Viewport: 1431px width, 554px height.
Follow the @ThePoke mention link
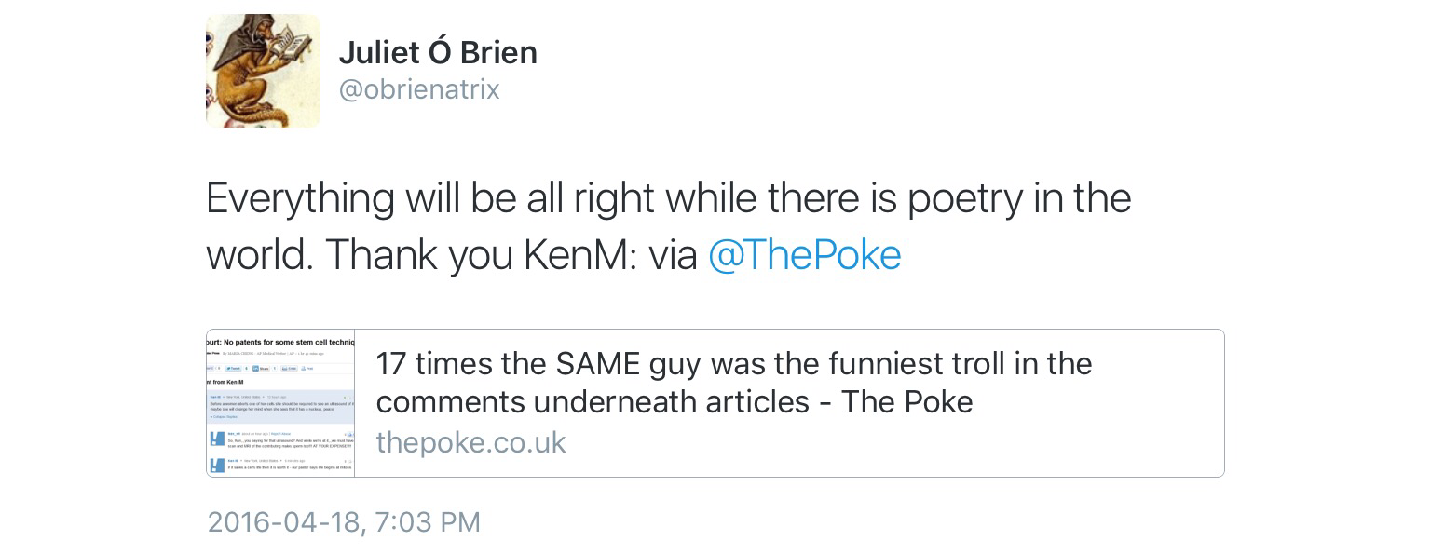coord(804,255)
